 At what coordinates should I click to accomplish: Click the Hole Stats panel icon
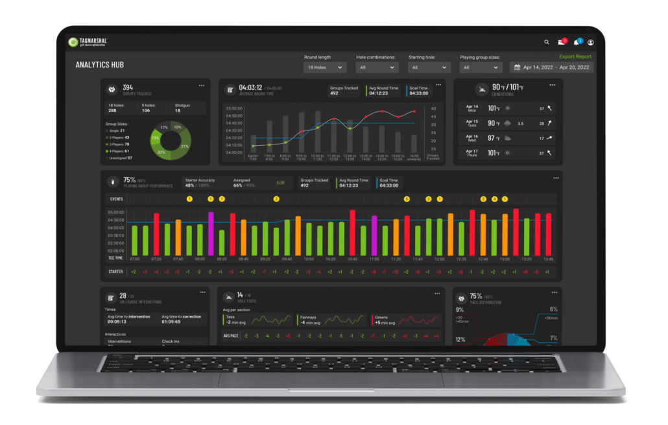229,297
